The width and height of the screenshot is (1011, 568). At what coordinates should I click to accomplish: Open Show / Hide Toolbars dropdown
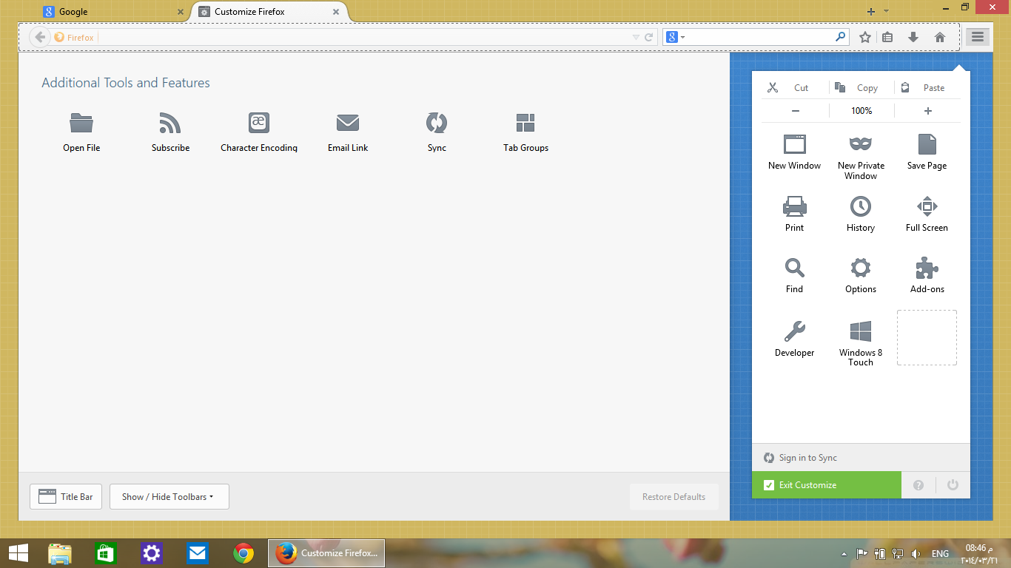(x=169, y=497)
